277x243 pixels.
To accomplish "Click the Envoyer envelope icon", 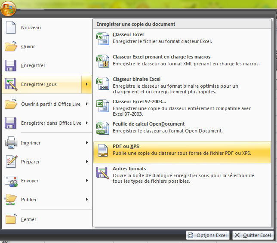I will 11,181.
